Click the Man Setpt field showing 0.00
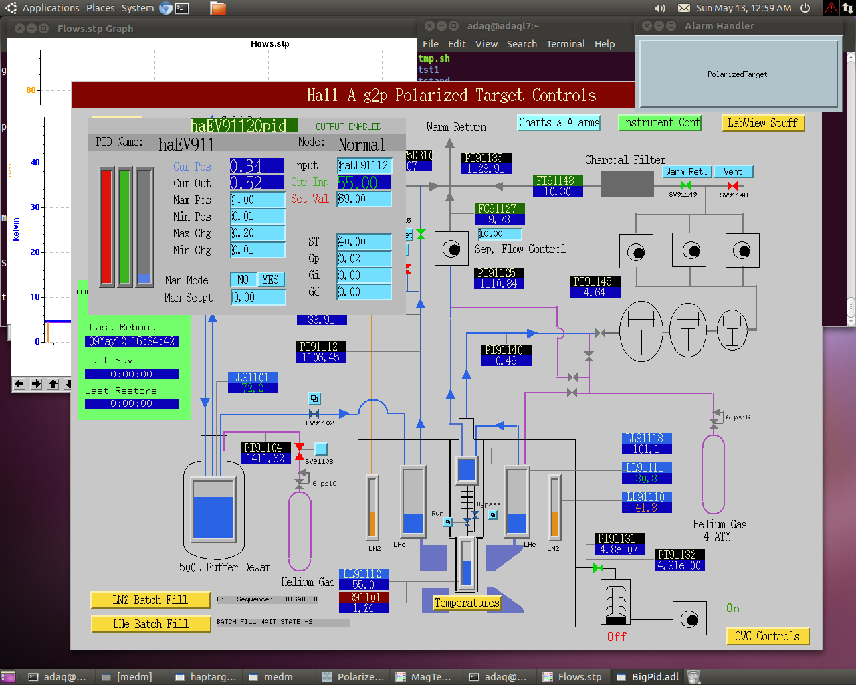This screenshot has height=685, width=856. pyautogui.click(x=258, y=298)
